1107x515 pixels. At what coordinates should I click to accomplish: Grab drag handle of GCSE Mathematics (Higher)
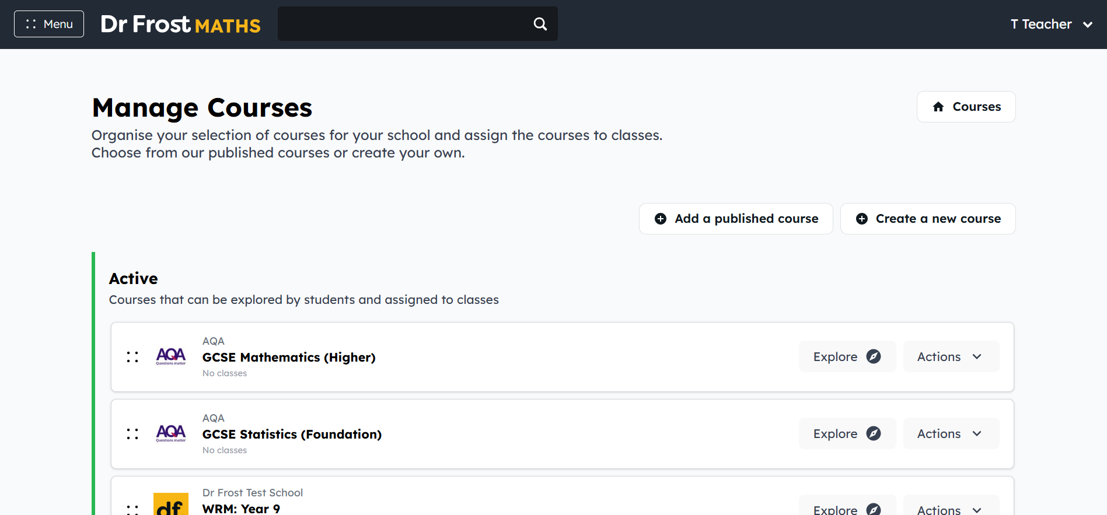[x=132, y=357]
